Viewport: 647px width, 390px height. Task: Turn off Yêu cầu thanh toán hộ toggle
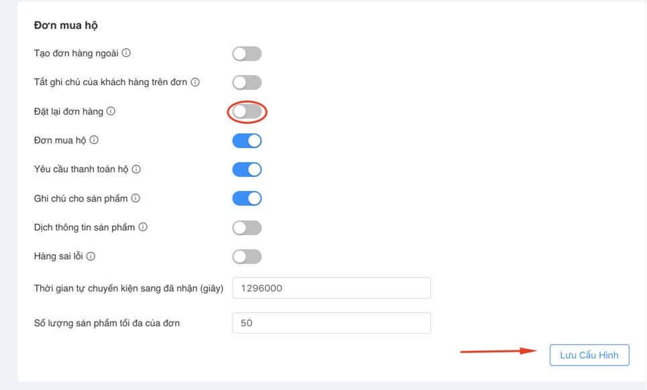click(247, 170)
